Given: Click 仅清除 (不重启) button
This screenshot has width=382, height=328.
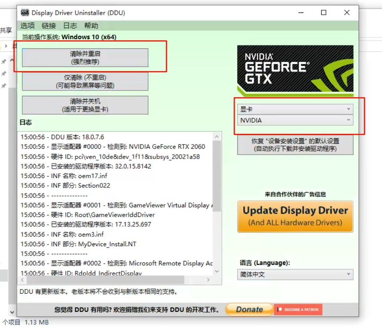Looking at the screenshot, I should (x=85, y=81).
